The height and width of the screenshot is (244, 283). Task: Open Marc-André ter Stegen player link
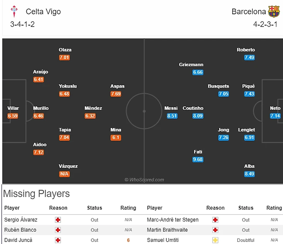coord(173,220)
